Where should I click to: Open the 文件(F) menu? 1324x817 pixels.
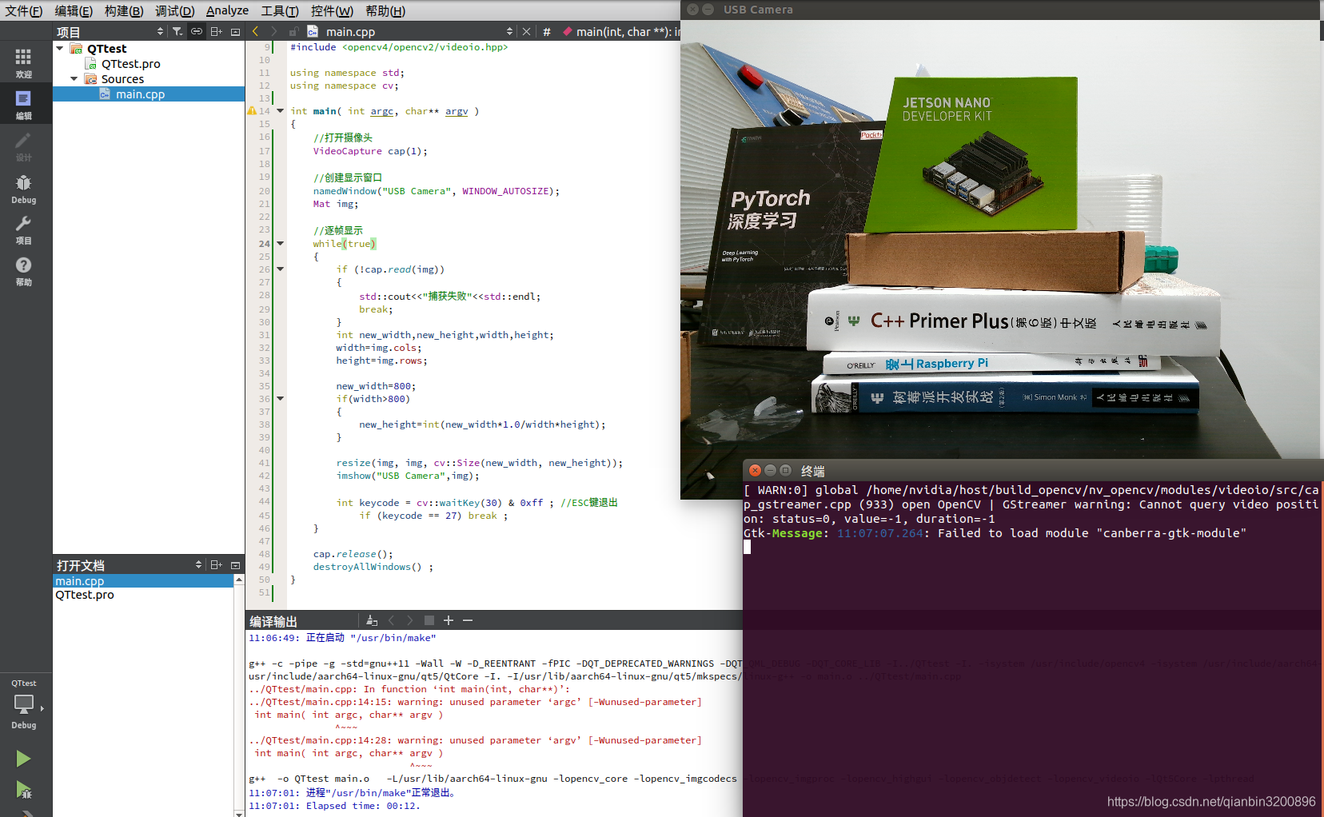pos(24,10)
